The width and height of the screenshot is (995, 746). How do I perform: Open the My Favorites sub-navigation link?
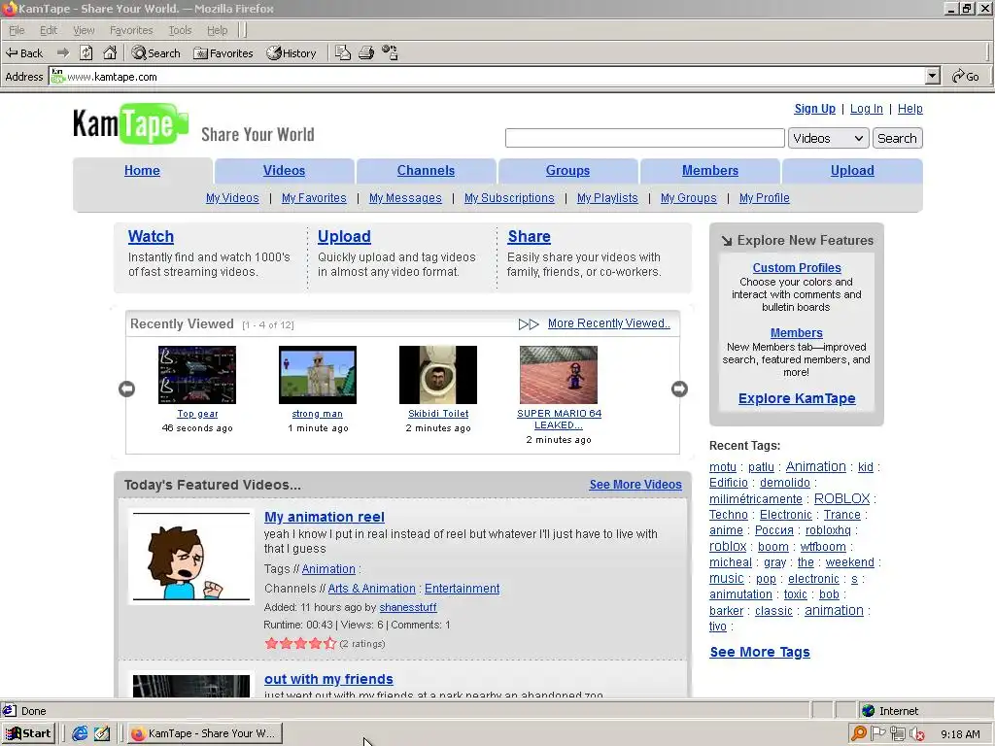coord(314,198)
